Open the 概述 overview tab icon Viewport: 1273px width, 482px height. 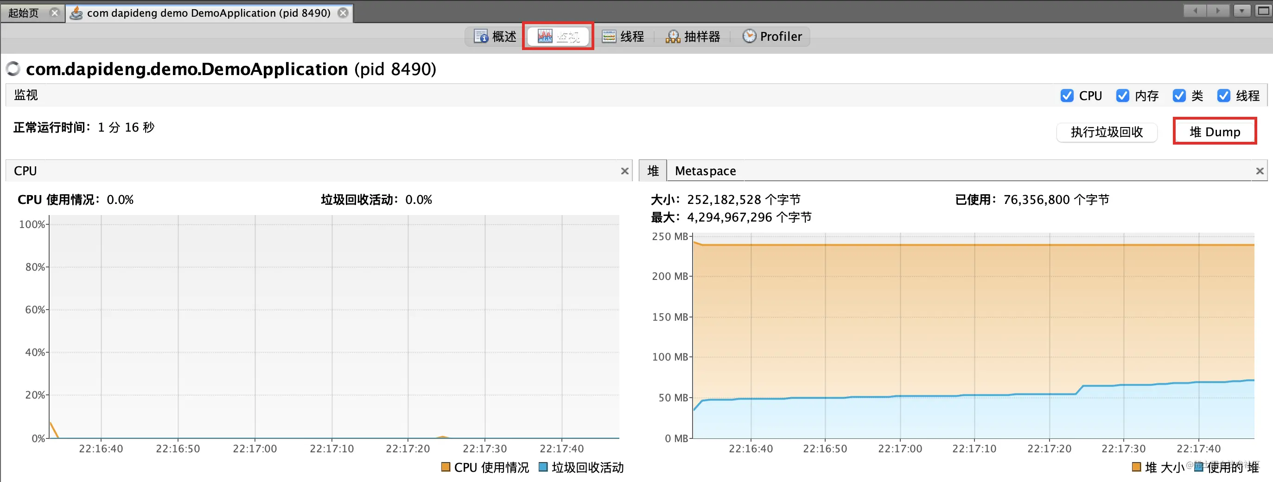481,36
